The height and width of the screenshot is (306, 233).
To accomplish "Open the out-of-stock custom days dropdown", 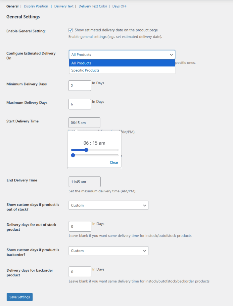I will pos(108,205).
